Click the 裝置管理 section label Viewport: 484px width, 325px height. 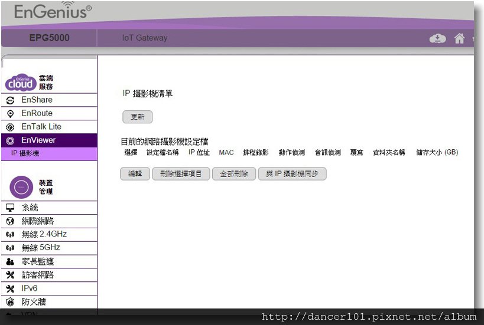pos(46,187)
